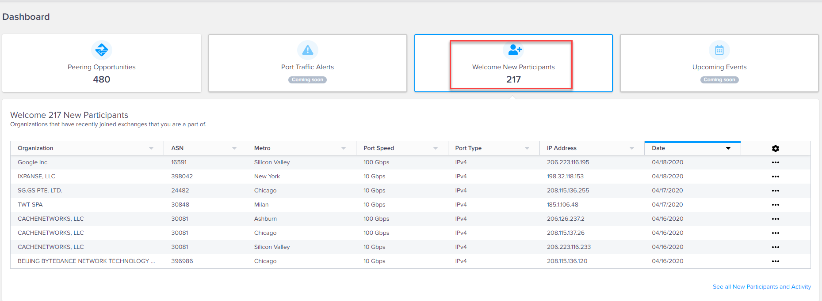
Task: Open actions menu for SG.GS PTE. LTD. row
Action: tap(776, 191)
